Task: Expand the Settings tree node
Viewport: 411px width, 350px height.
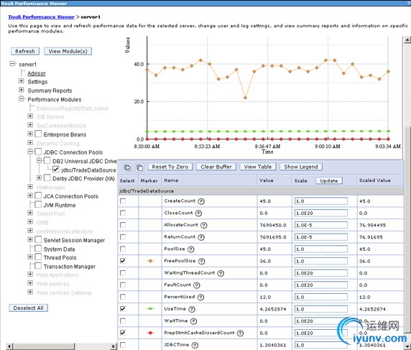Action: (x=22, y=81)
